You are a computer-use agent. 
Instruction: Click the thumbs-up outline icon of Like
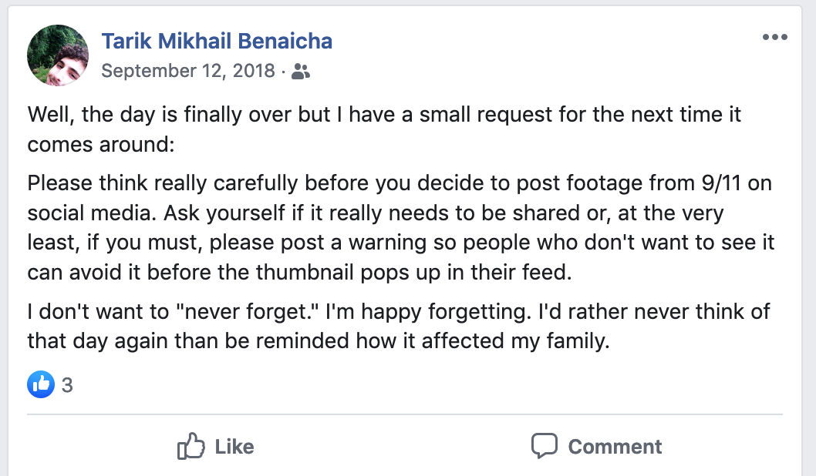(191, 446)
